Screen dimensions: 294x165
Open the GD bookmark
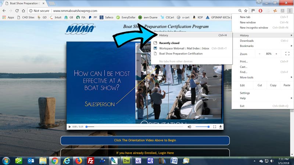42,17
